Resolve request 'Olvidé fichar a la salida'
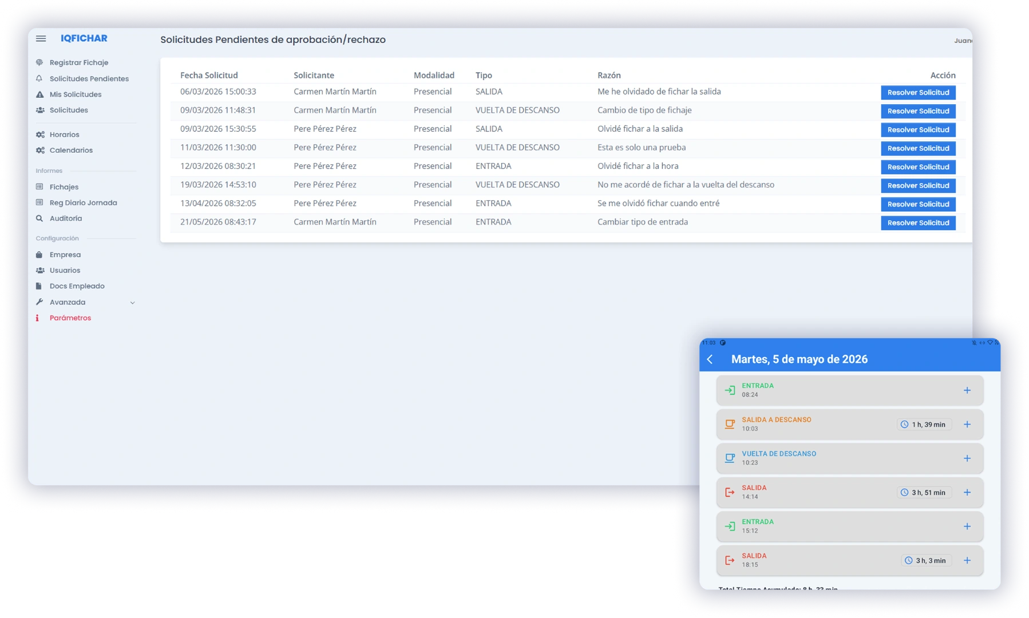The image size is (1029, 618). (918, 129)
